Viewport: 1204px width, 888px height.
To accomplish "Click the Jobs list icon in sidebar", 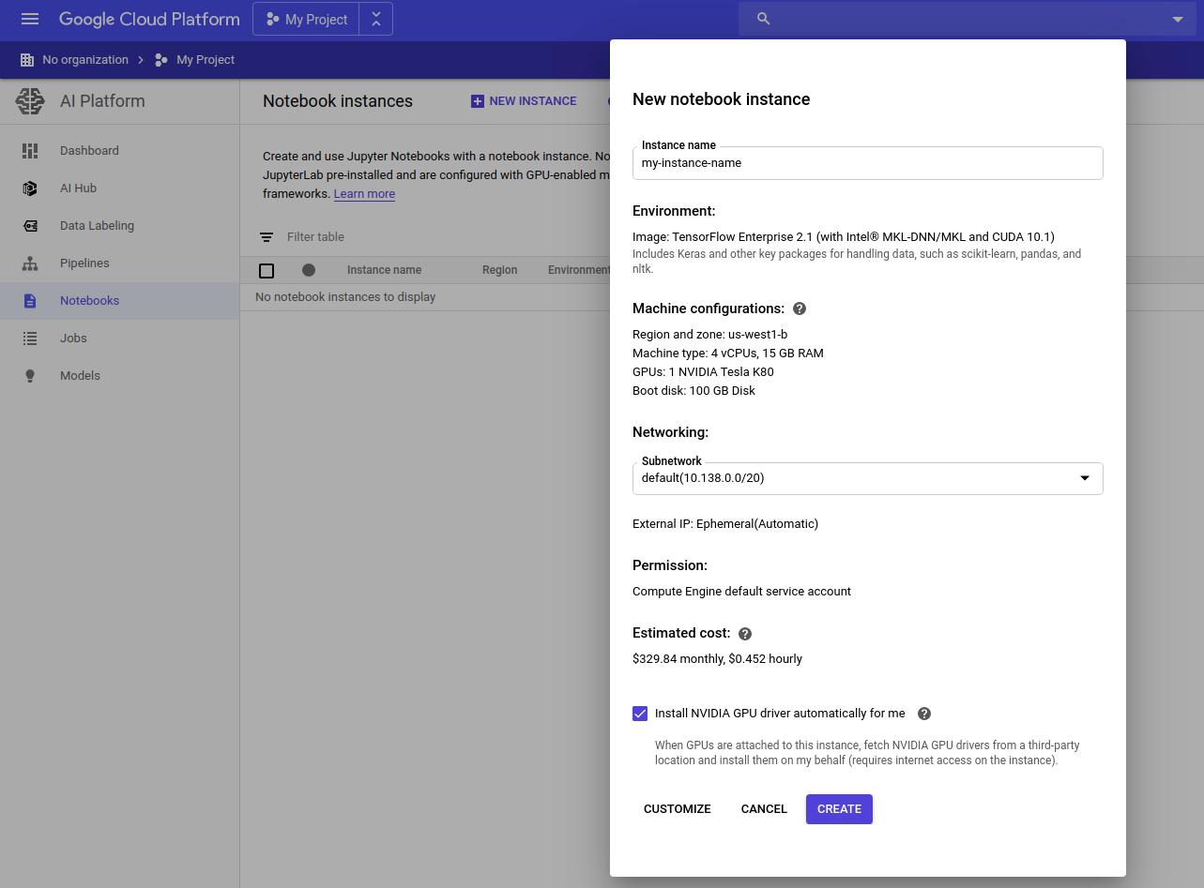I will click(30, 339).
